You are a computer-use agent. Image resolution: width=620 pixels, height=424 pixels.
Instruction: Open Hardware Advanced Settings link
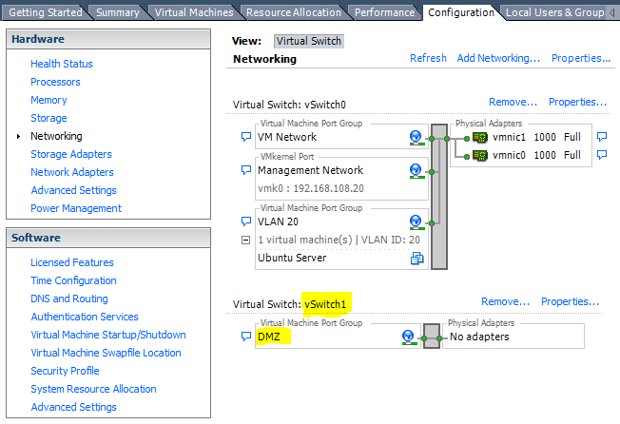coord(73,190)
